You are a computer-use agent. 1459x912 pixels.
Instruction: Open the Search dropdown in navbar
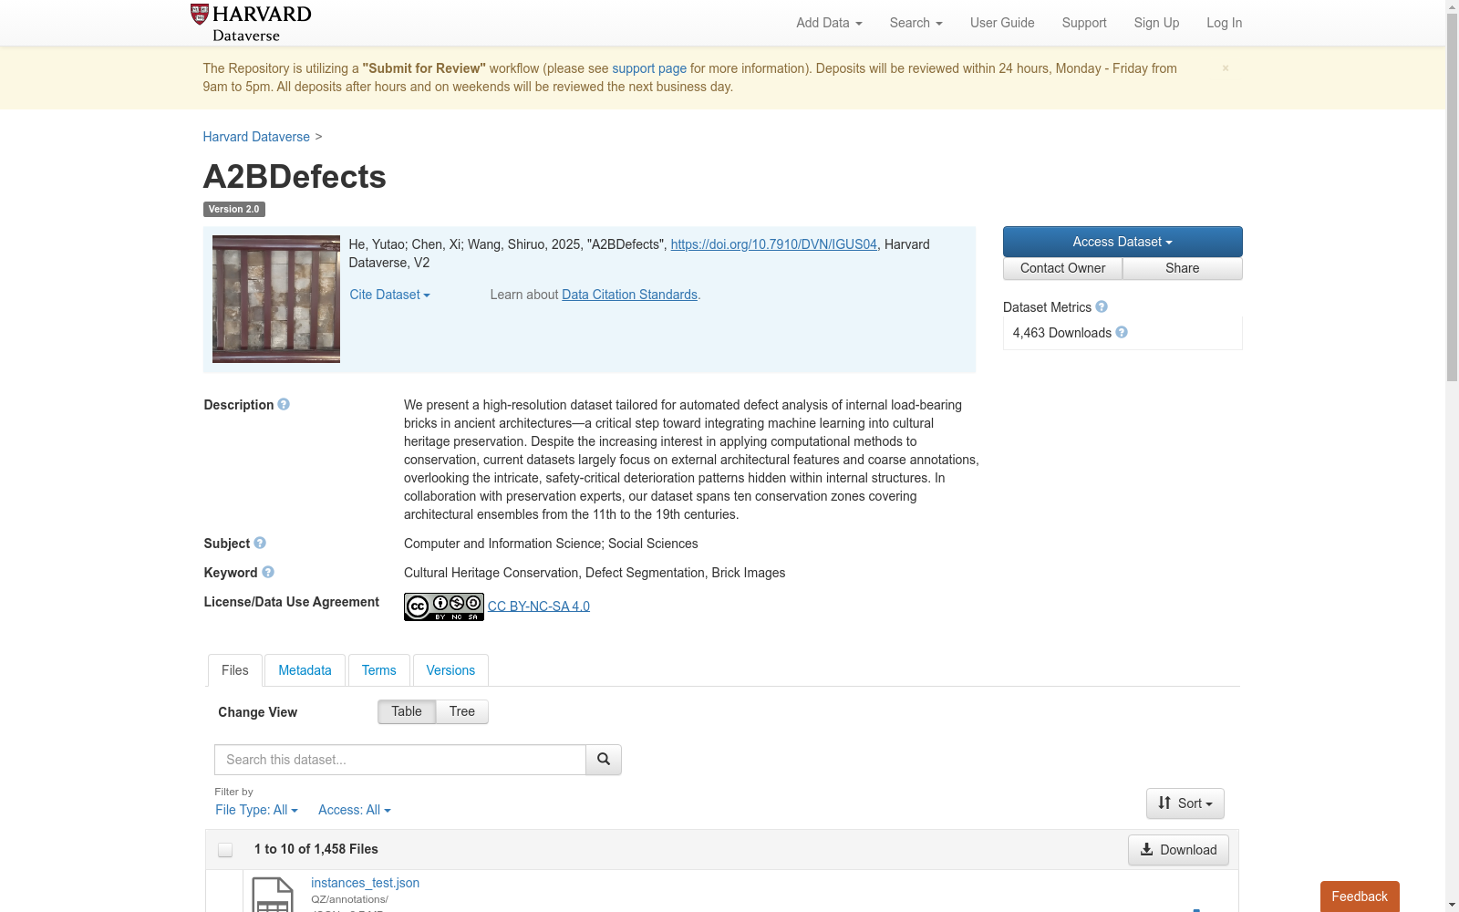click(x=916, y=23)
